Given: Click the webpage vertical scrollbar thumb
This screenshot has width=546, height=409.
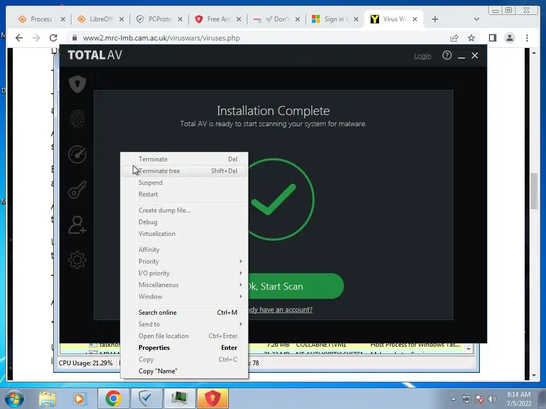Looking at the screenshot, I should click(x=534, y=191).
